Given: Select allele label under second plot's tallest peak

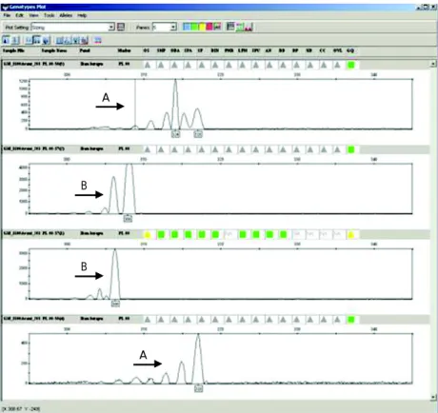Looking at the screenshot, I should (128, 218).
